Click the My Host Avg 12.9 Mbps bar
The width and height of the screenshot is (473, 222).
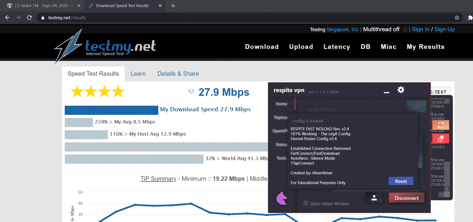coord(86,135)
